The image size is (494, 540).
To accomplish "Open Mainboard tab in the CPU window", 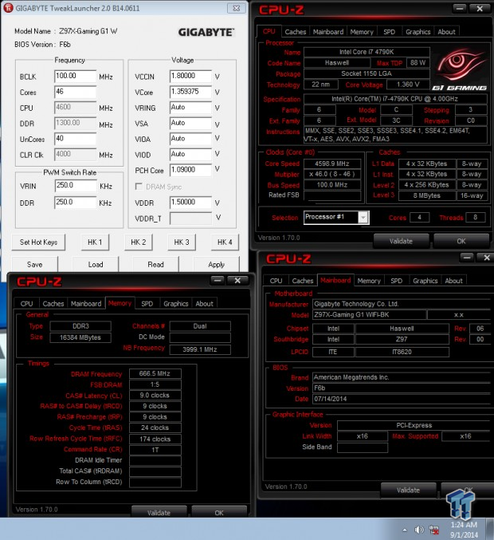I will coord(328,32).
